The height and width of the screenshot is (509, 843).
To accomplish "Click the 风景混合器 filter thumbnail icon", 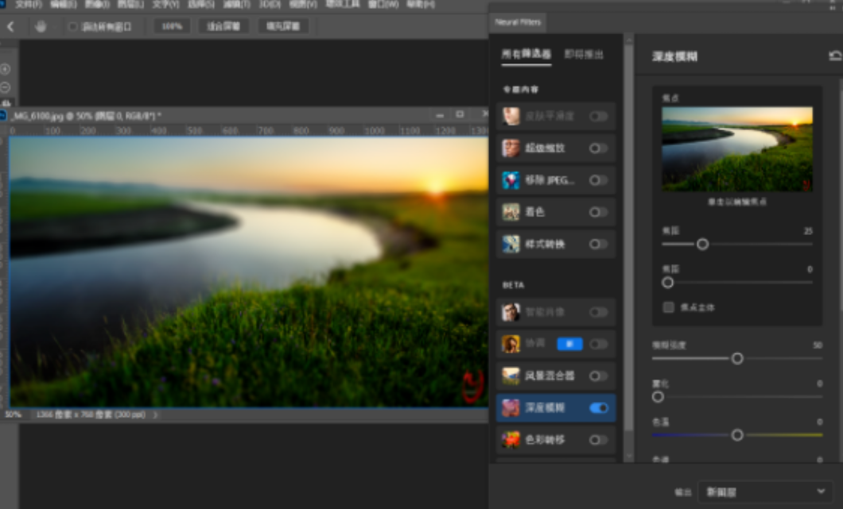I will click(x=511, y=376).
